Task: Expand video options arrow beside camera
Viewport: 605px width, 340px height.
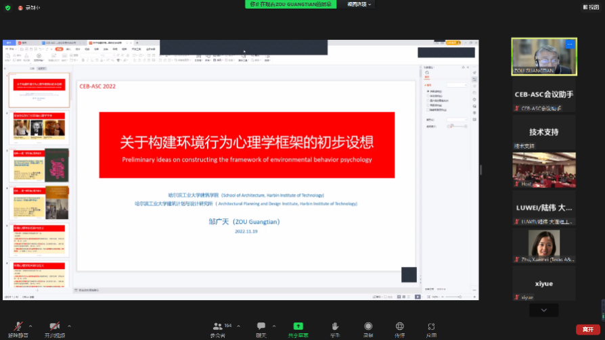Action: (x=69, y=325)
